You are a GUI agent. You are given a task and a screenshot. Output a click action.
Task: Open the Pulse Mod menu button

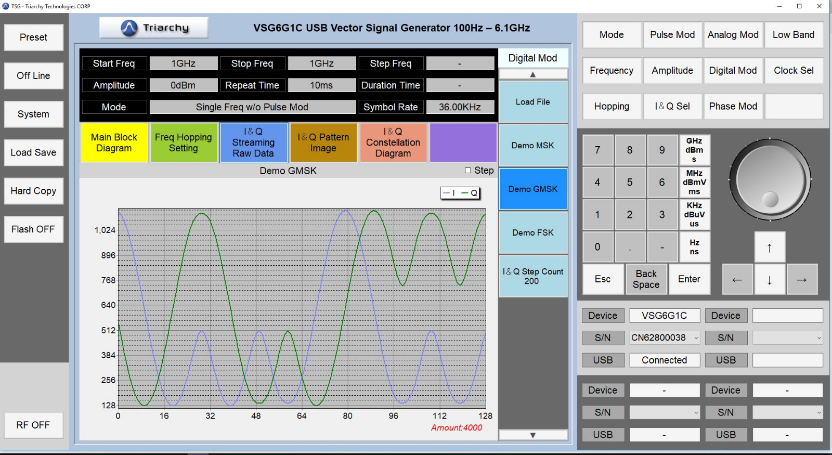tap(672, 35)
